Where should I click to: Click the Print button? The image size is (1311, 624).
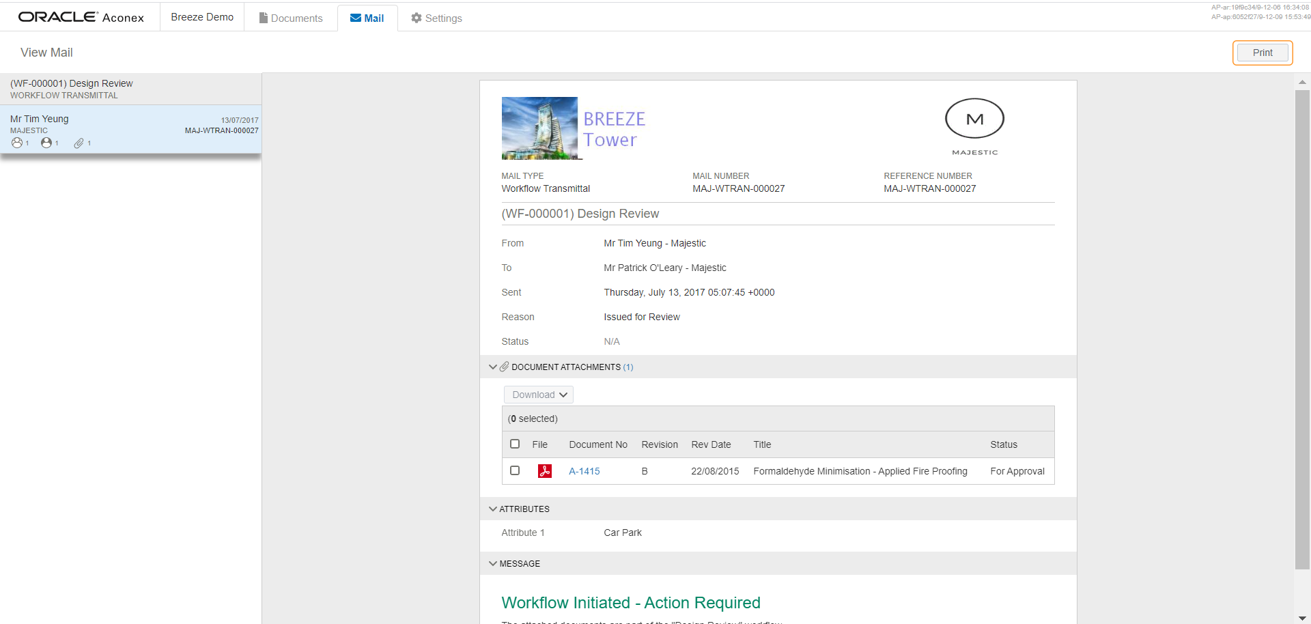[1263, 53]
